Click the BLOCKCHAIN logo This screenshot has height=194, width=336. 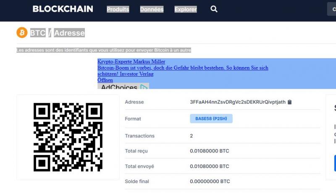pyautogui.click(x=63, y=9)
